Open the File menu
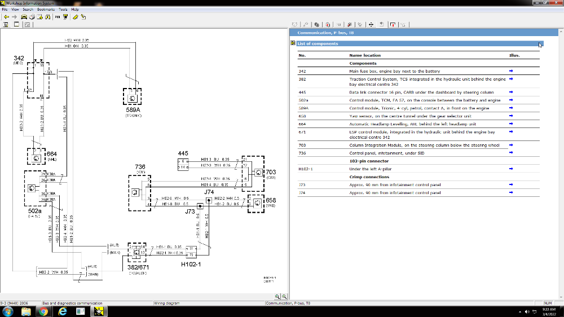This screenshot has width=564, height=317. pos(5,10)
